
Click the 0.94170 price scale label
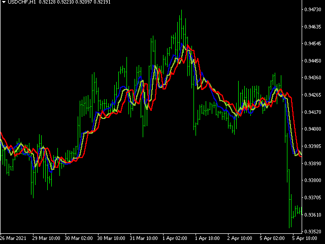(x=313, y=112)
